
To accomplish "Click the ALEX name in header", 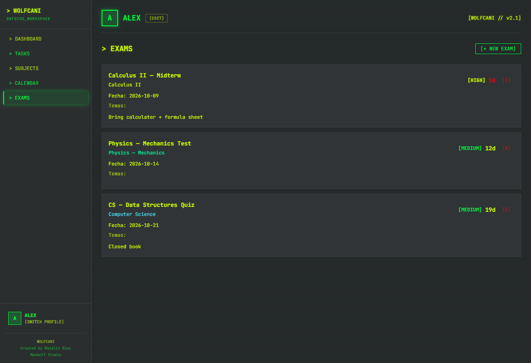I will click(132, 18).
